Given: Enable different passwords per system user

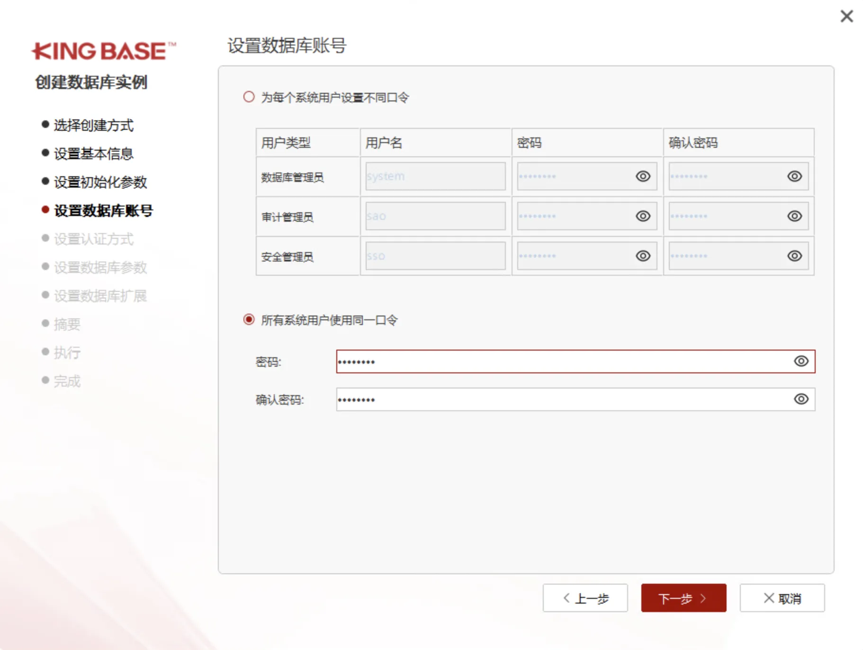Looking at the screenshot, I should pyautogui.click(x=248, y=97).
